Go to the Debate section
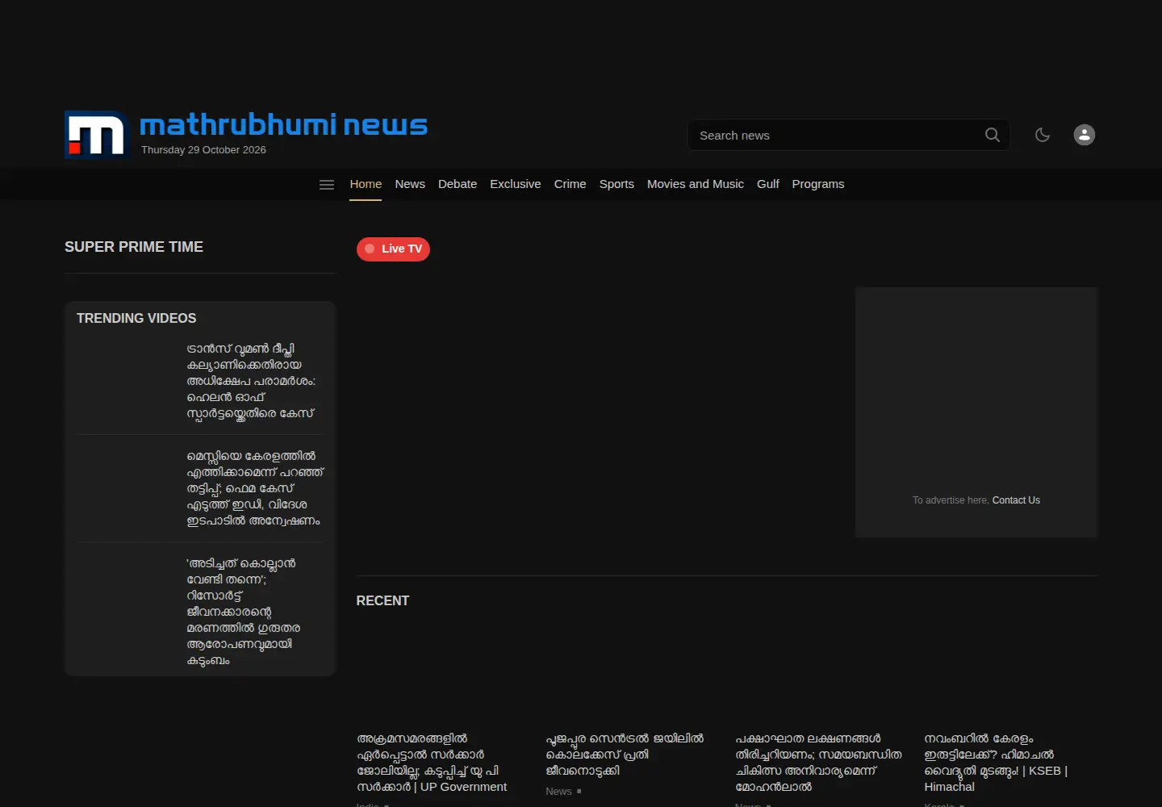1162x807 pixels. 458,184
